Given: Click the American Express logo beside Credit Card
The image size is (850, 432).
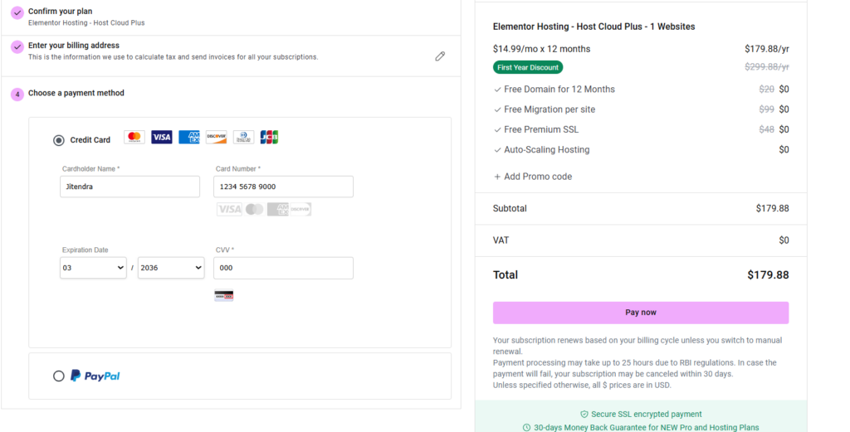Looking at the screenshot, I should pos(189,137).
